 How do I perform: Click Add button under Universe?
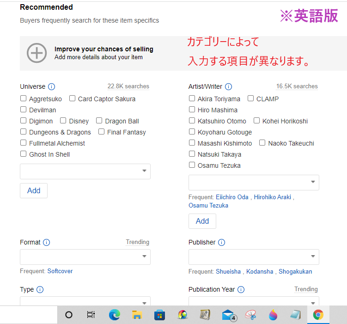(x=34, y=190)
